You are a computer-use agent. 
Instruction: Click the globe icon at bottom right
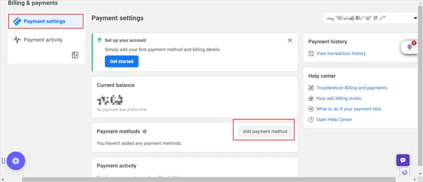point(405,173)
